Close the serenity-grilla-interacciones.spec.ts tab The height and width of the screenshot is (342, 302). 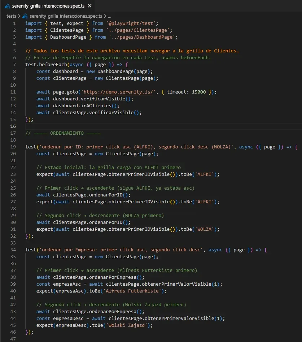click(89, 6)
